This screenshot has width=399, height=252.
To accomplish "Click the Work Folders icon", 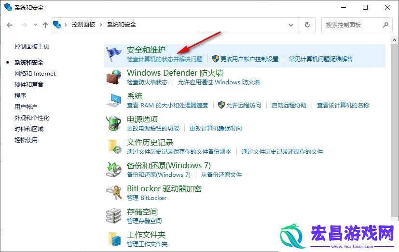I will click(x=114, y=239).
